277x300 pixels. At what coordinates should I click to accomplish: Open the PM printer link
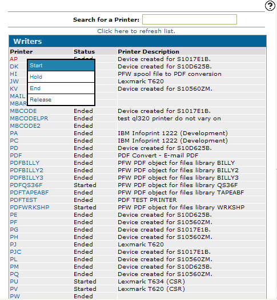click(14, 267)
